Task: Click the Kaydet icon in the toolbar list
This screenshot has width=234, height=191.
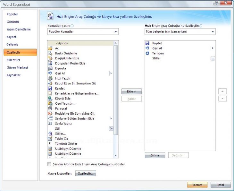Action: [147, 43]
